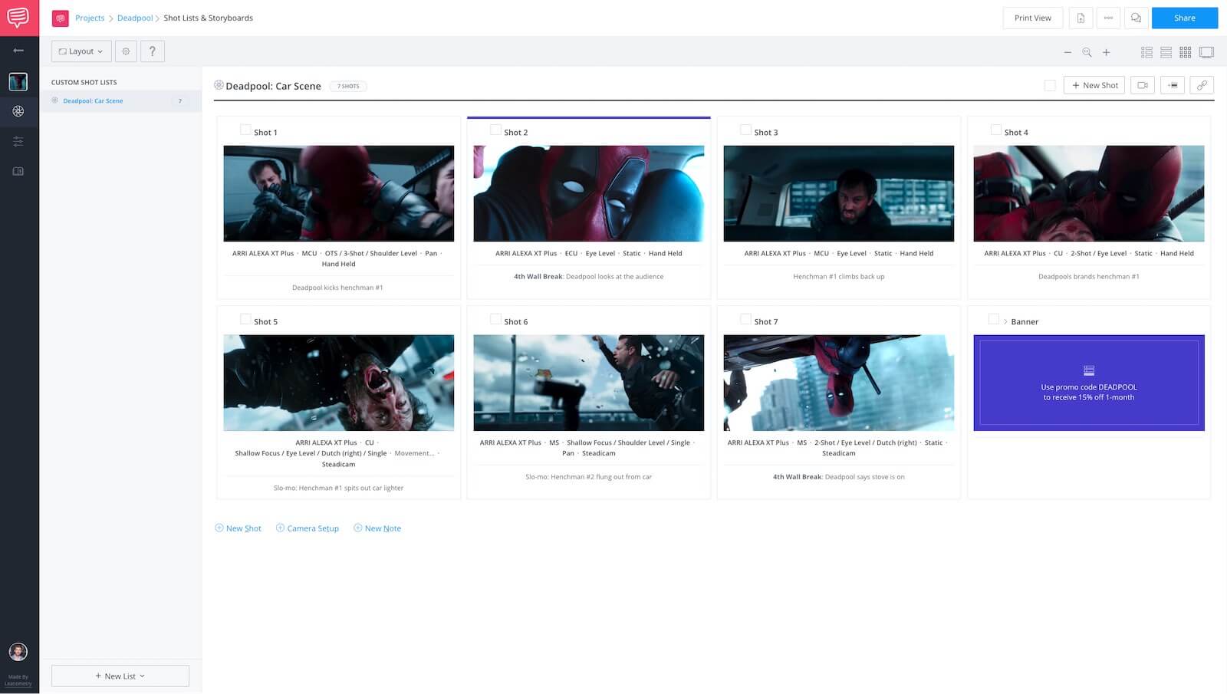Open the Shot 5 thumbnail image
1227x694 pixels.
[x=338, y=383]
